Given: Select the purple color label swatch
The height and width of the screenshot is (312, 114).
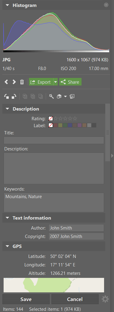Looking at the screenshot, I should 80,125.
